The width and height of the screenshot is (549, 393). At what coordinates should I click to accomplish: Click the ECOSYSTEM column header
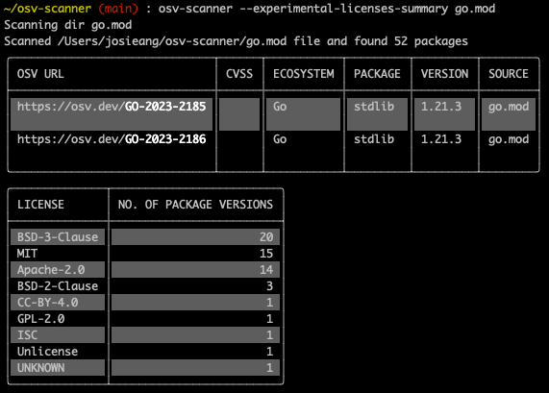(x=304, y=74)
